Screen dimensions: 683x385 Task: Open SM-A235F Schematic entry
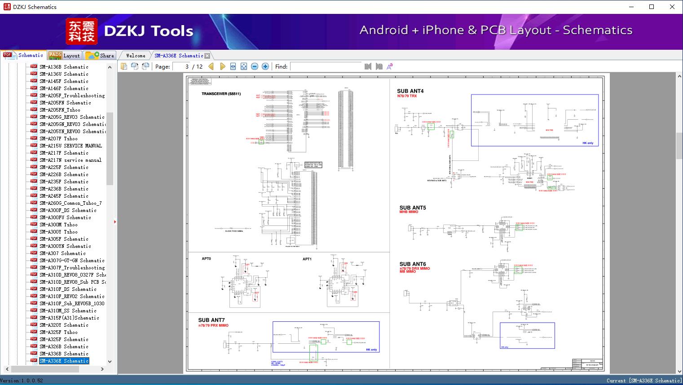(x=64, y=182)
